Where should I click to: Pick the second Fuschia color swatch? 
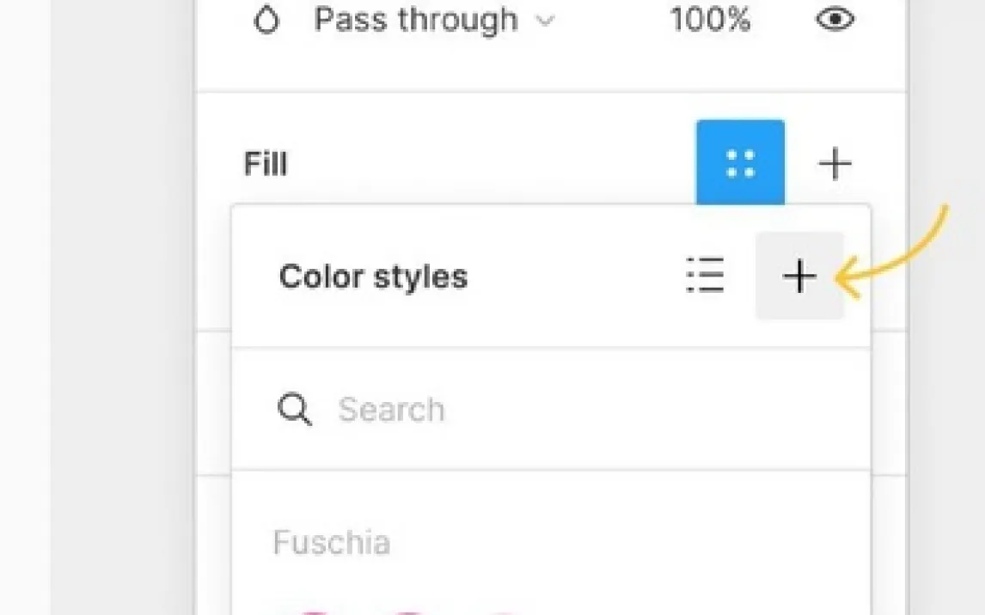click(409, 612)
